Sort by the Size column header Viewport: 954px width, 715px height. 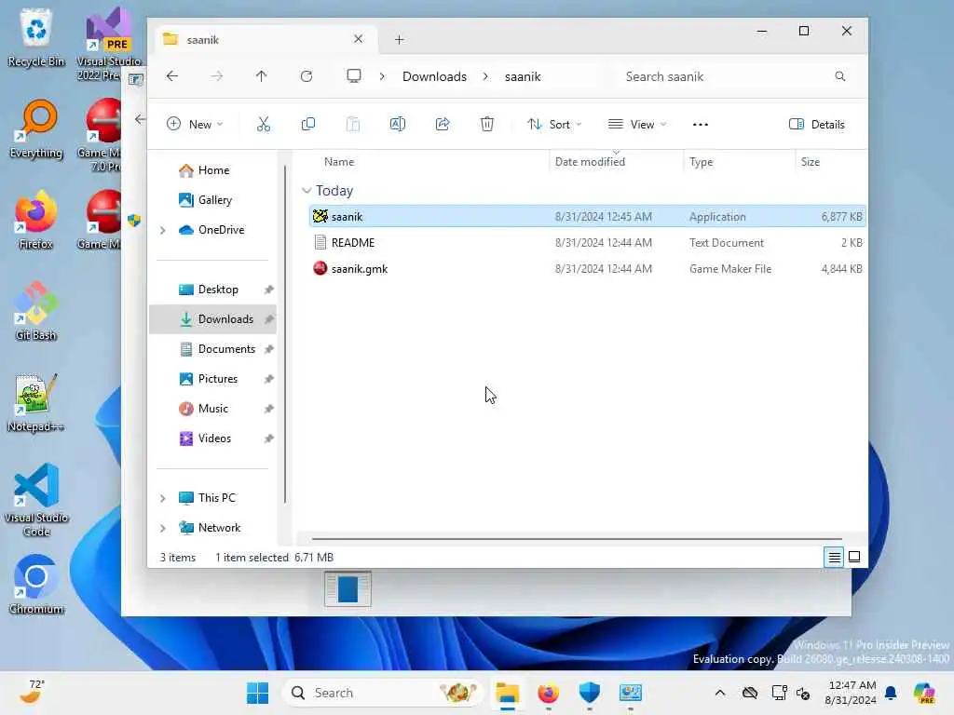click(810, 162)
